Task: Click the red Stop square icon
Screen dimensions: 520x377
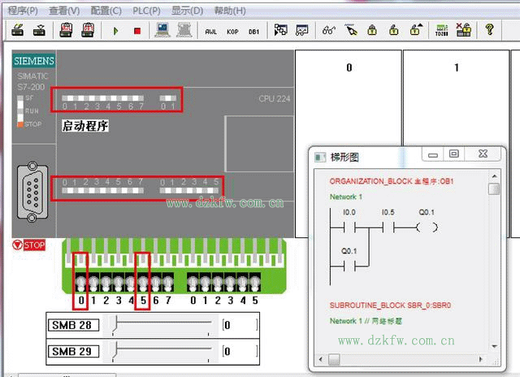Action: (x=136, y=31)
